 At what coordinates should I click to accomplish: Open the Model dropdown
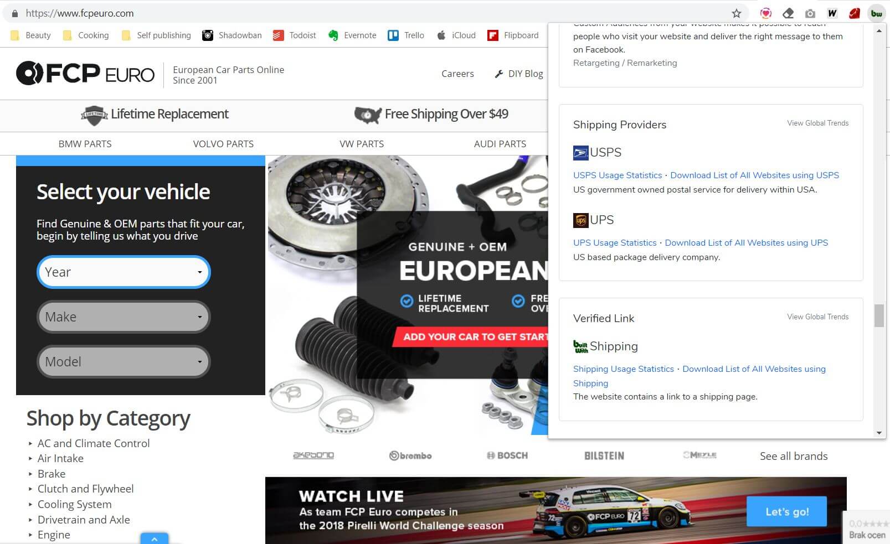(x=124, y=361)
